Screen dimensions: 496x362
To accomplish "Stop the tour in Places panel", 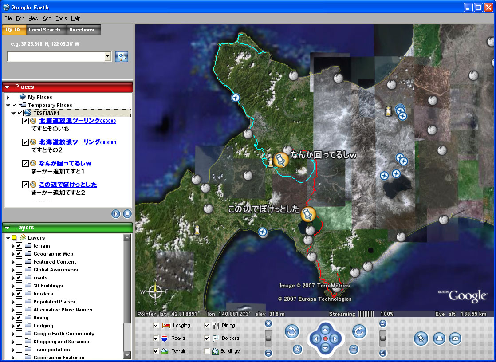I will click(127, 214).
